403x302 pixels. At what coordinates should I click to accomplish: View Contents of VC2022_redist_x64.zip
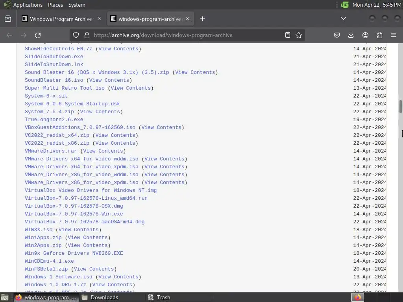click(x=115, y=135)
